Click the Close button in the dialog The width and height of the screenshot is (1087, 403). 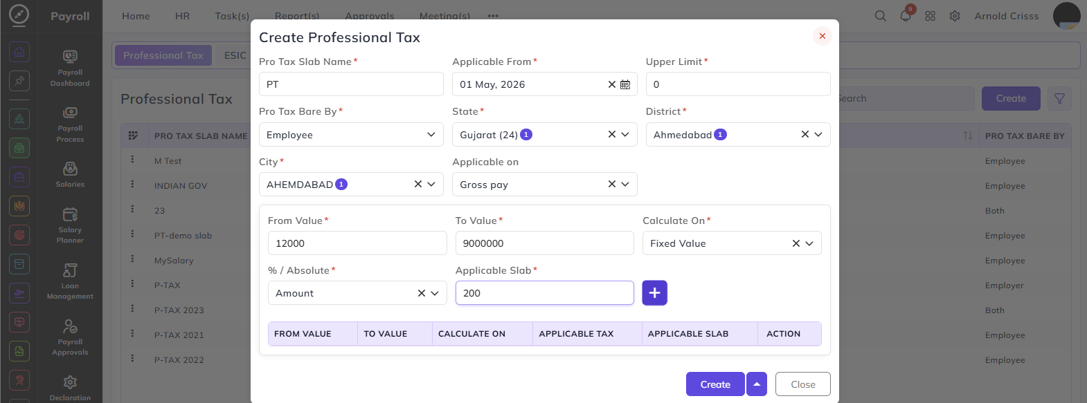pos(803,384)
